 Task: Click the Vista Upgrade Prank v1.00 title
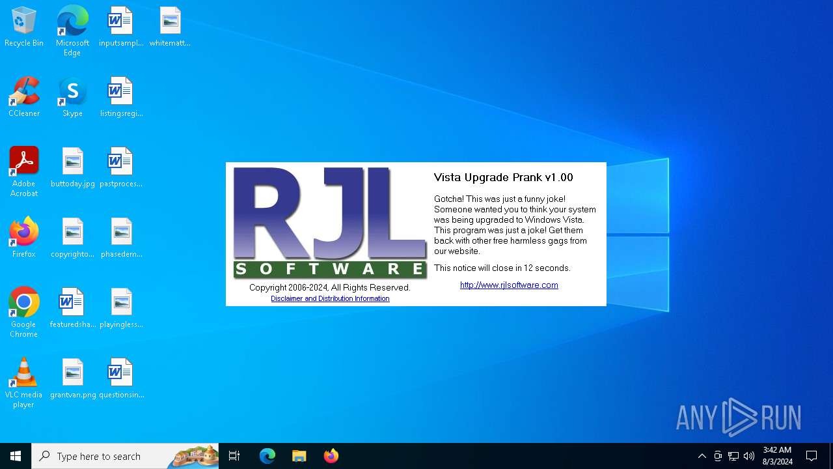[504, 177]
